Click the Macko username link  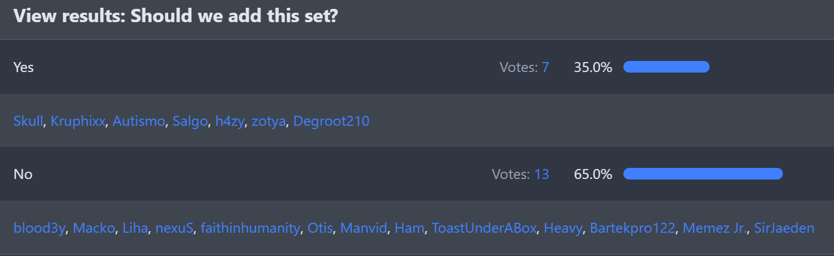pos(94,228)
